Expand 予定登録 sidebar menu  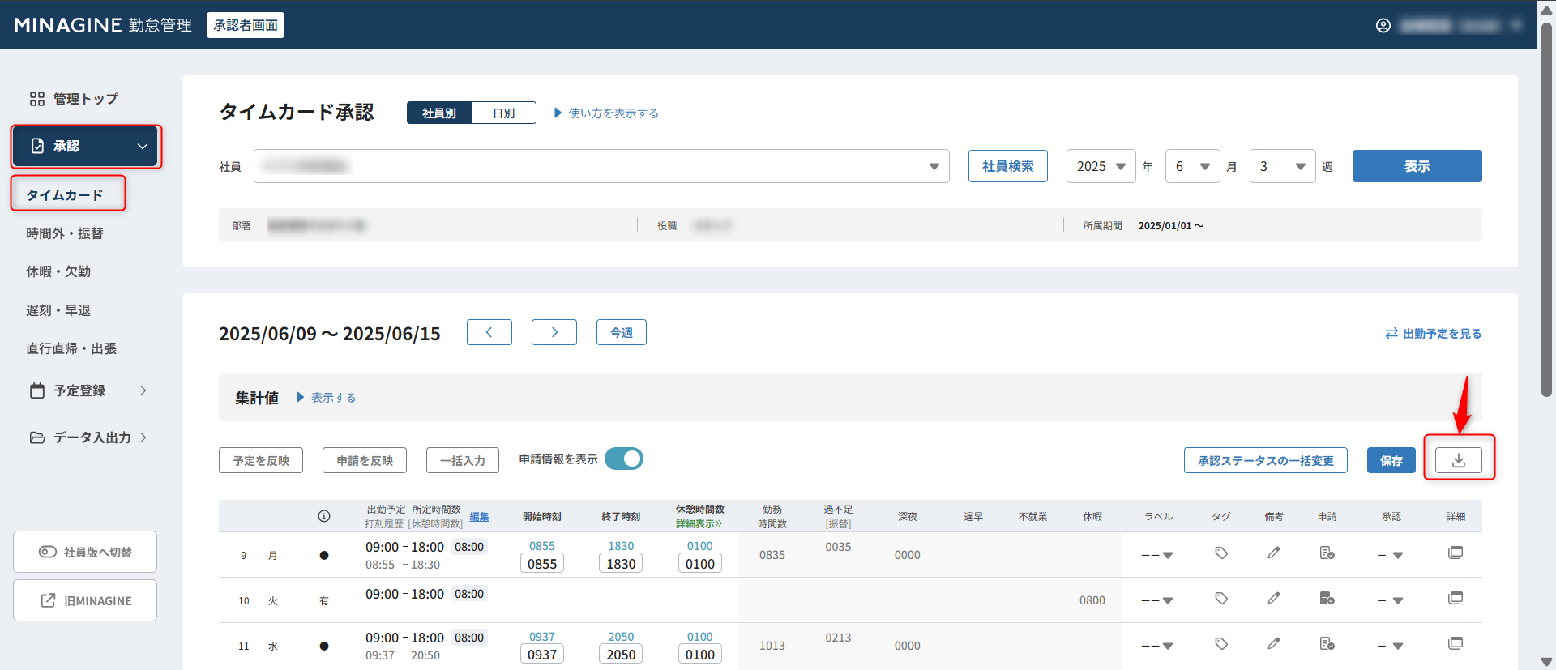coord(88,390)
